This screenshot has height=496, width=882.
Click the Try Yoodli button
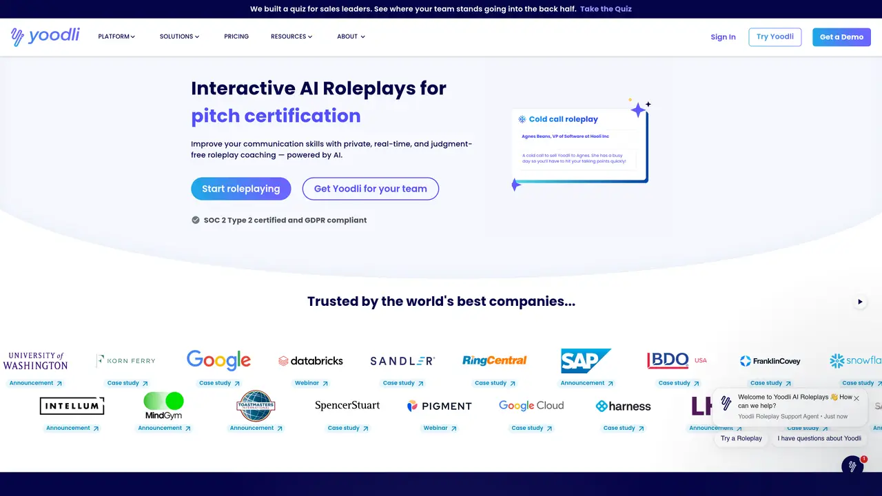775,37
